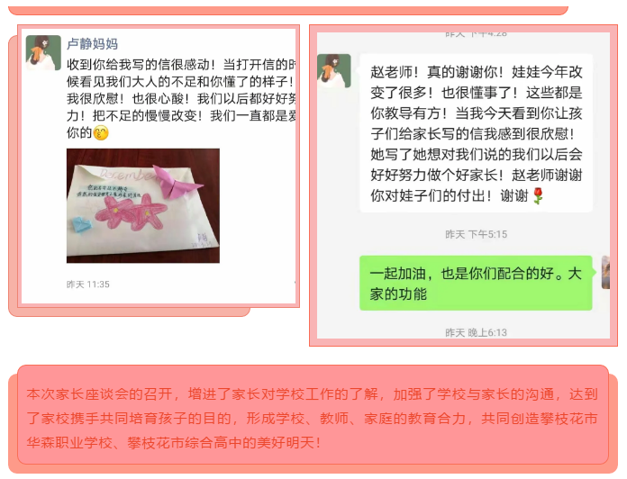Click the rose emoji after 谢谢

point(538,195)
